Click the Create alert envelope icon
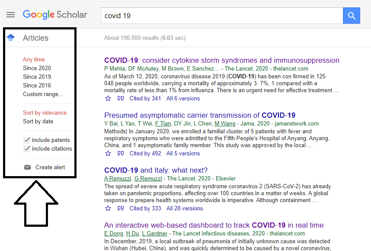The image size is (371, 251). point(27,167)
